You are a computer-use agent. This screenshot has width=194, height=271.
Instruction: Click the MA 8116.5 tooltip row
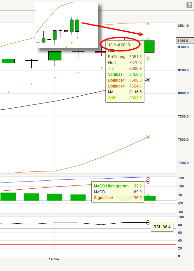125,92
